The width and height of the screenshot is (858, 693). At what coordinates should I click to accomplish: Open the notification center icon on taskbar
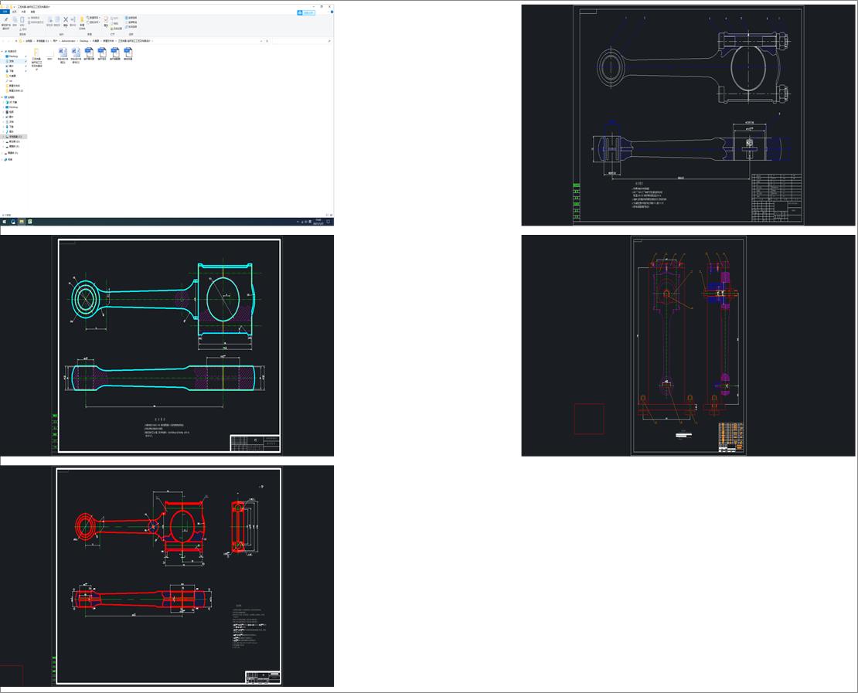tap(329, 222)
